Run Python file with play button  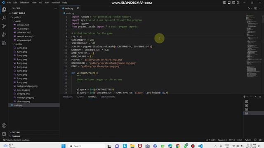coord(248,8)
